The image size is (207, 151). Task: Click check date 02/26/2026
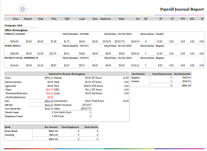(125, 58)
